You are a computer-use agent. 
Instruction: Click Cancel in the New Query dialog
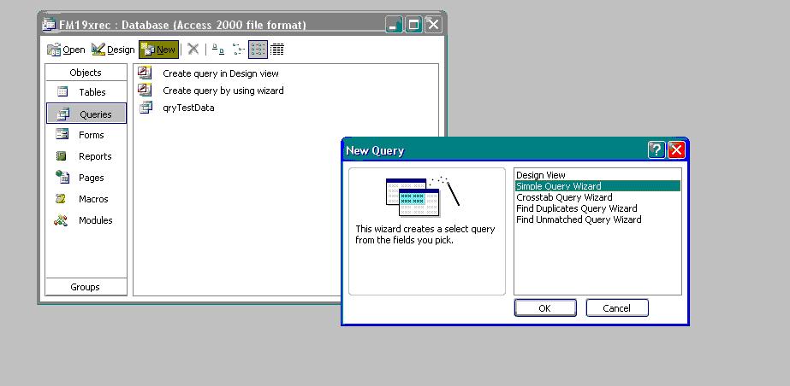617,308
